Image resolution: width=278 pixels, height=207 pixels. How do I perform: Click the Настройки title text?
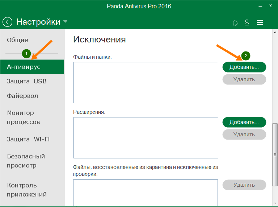[x=38, y=22]
